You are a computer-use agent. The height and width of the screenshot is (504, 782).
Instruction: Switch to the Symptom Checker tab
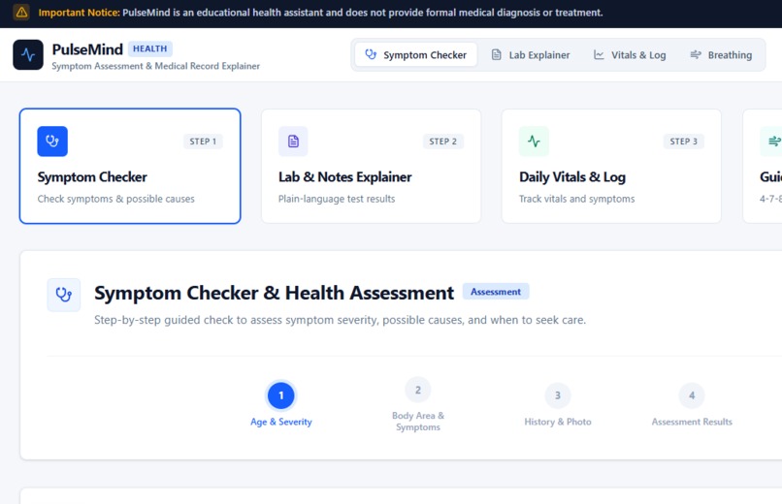point(416,55)
